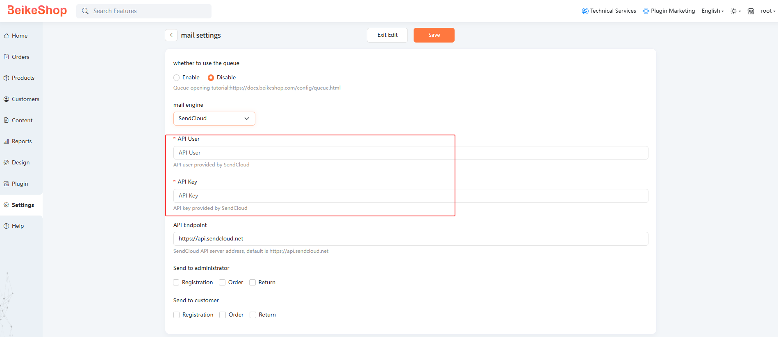
Task: Open the English language dropdown
Action: (712, 11)
